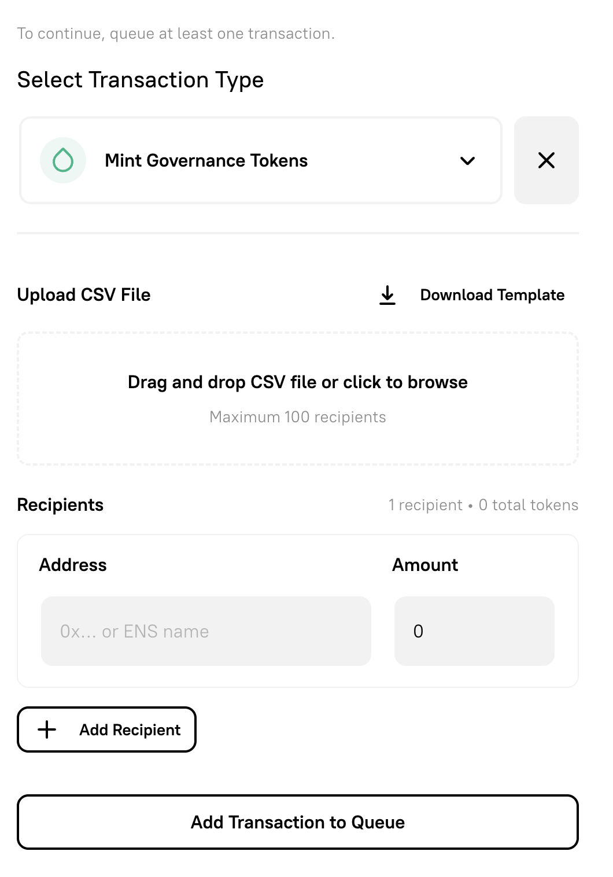Click the plus icon on Add Recipient
Screen dimensions: 613x877
pyautogui.click(x=46, y=729)
